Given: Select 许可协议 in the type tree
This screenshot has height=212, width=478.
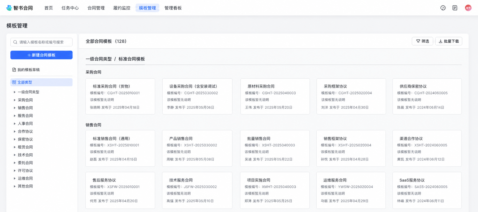Looking at the screenshot, I should click(x=25, y=171).
